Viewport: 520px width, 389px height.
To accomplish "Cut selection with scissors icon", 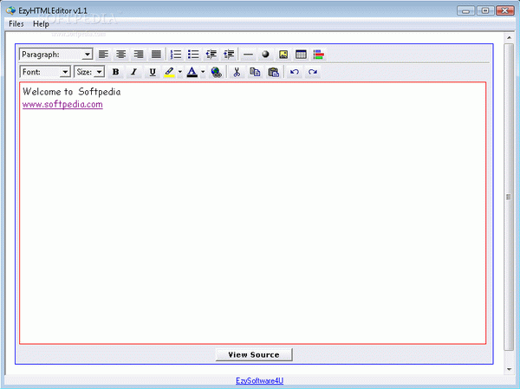I will pos(237,72).
